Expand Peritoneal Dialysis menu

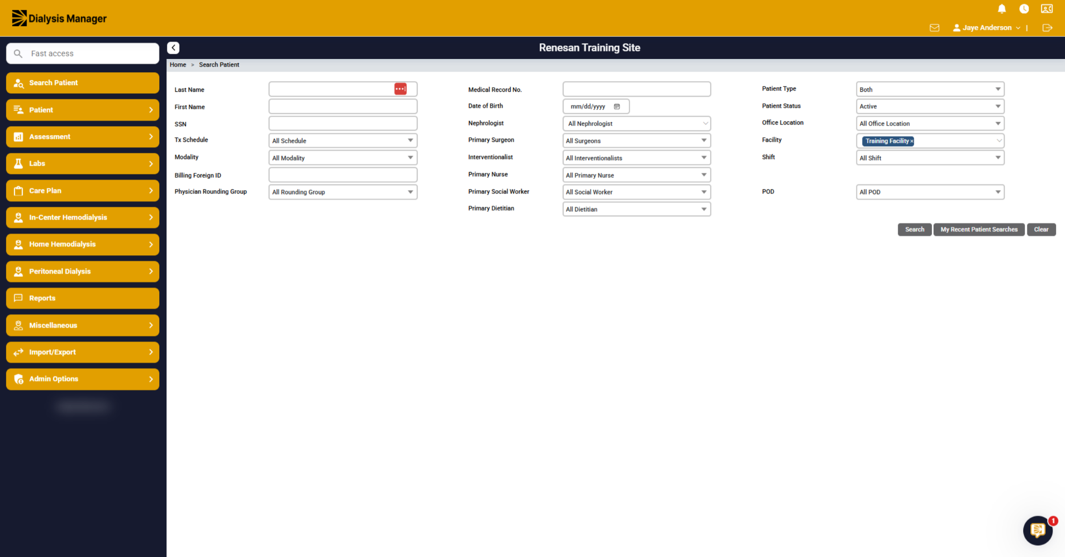click(83, 271)
